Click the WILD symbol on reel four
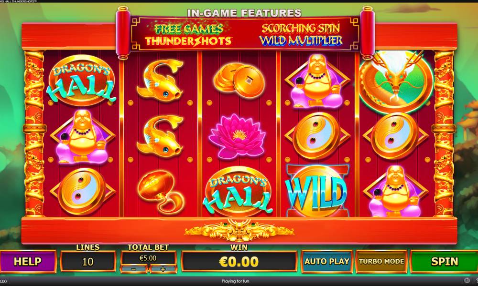This screenshot has width=478, height=286. pyautogui.click(x=317, y=191)
